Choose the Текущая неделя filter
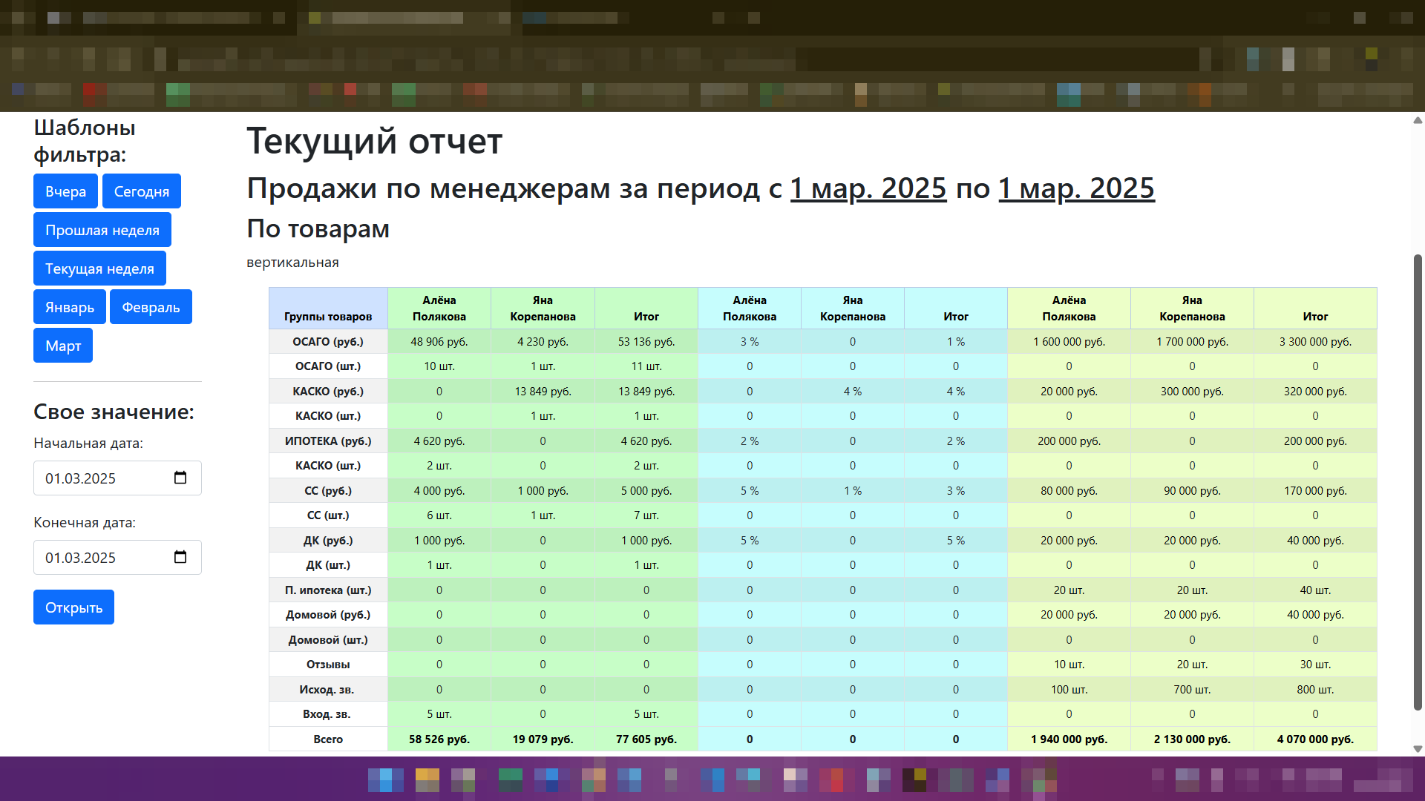The image size is (1425, 801). 99,268
